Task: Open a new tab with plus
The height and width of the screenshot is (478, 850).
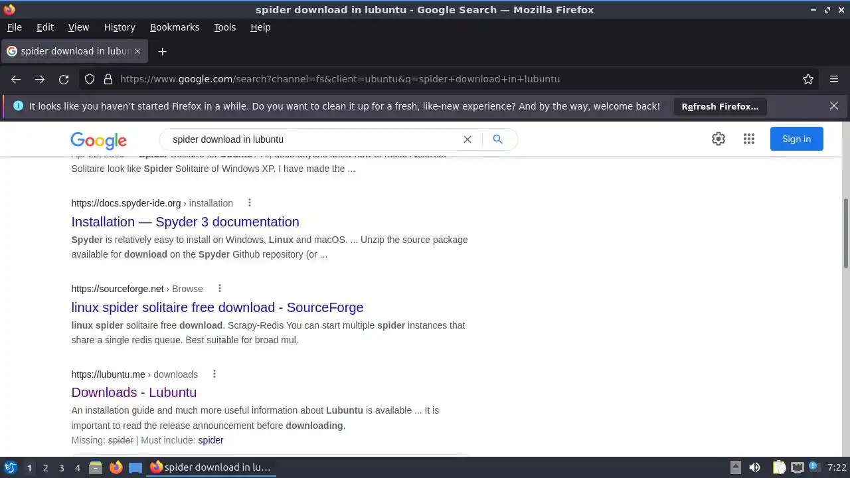Action: 162,51
